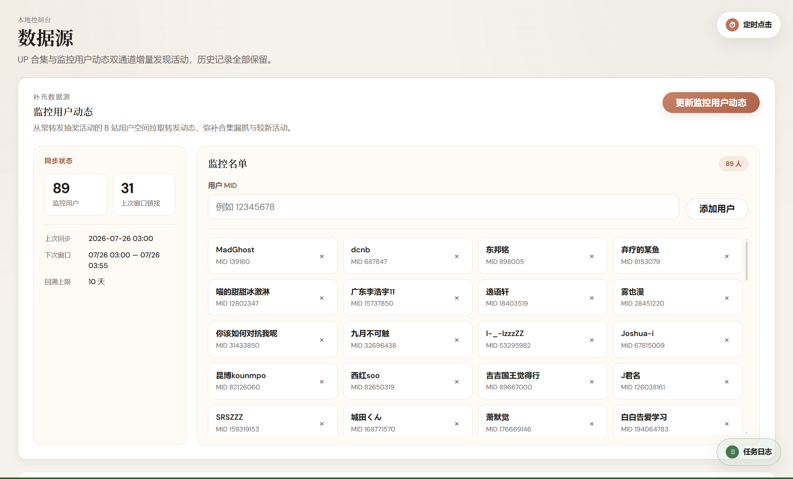
Task: Remove 逸语轩 user card
Action: tap(592, 298)
